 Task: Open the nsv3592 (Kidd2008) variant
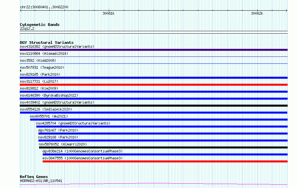coord(38,60)
